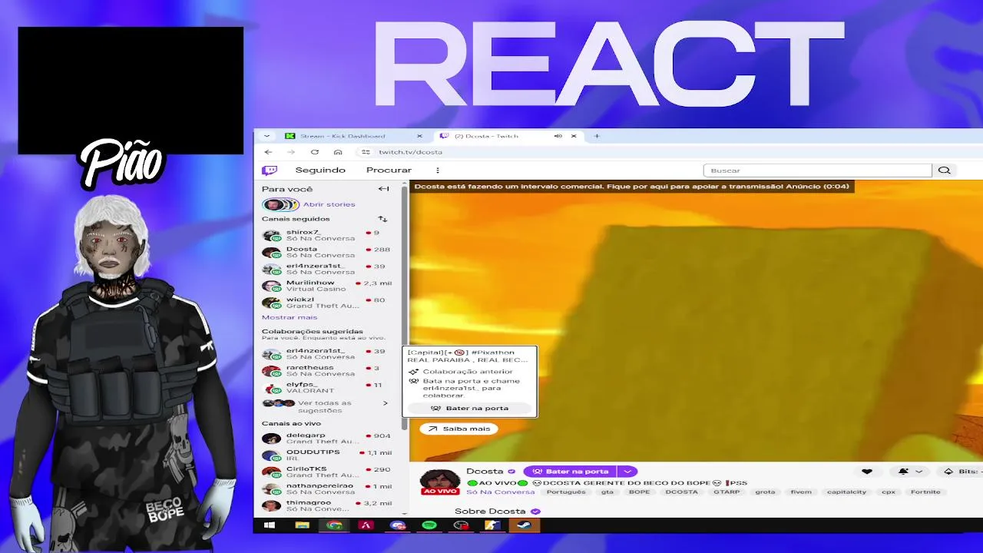
Task: Sort followed channels with arrows icon
Action: (x=382, y=219)
